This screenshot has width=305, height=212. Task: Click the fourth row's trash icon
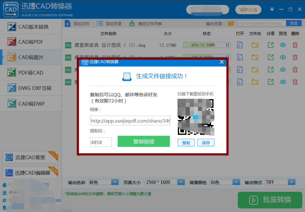295,82
